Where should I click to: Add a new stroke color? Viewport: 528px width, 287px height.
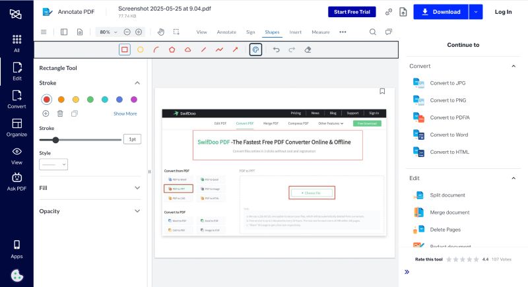[x=46, y=113]
